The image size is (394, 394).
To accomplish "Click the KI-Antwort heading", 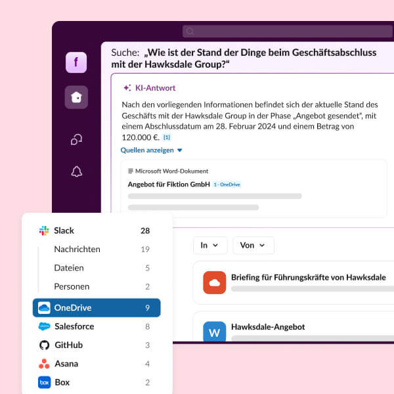I will coord(155,88).
